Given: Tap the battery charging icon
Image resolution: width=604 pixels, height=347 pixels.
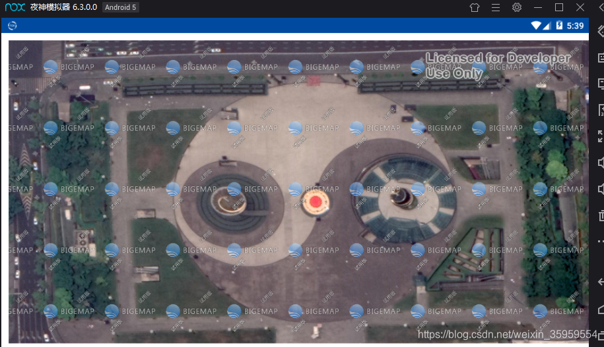Looking at the screenshot, I should coord(559,26).
